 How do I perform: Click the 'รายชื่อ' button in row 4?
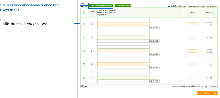[154, 68]
